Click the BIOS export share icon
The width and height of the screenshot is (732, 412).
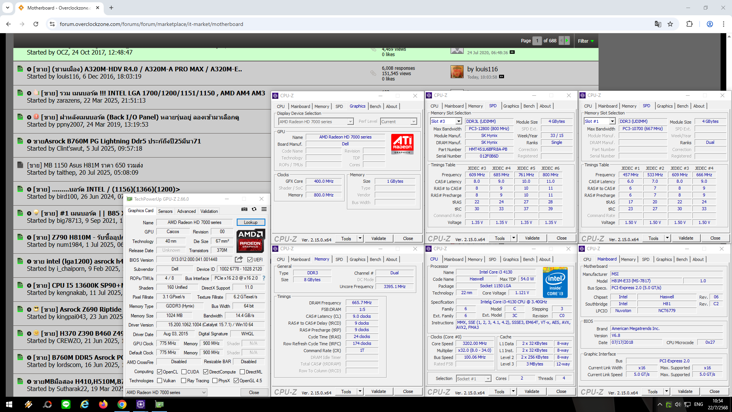pos(239,259)
